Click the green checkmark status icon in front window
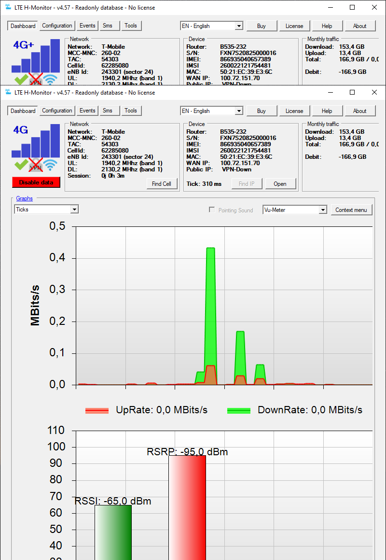Viewport: 386px width, 560px height. pyautogui.click(x=21, y=165)
